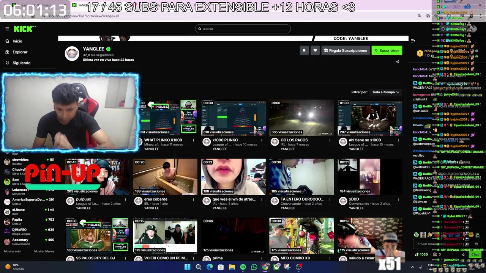
Task: Open options menu for xDDD clip
Action: pos(398,199)
